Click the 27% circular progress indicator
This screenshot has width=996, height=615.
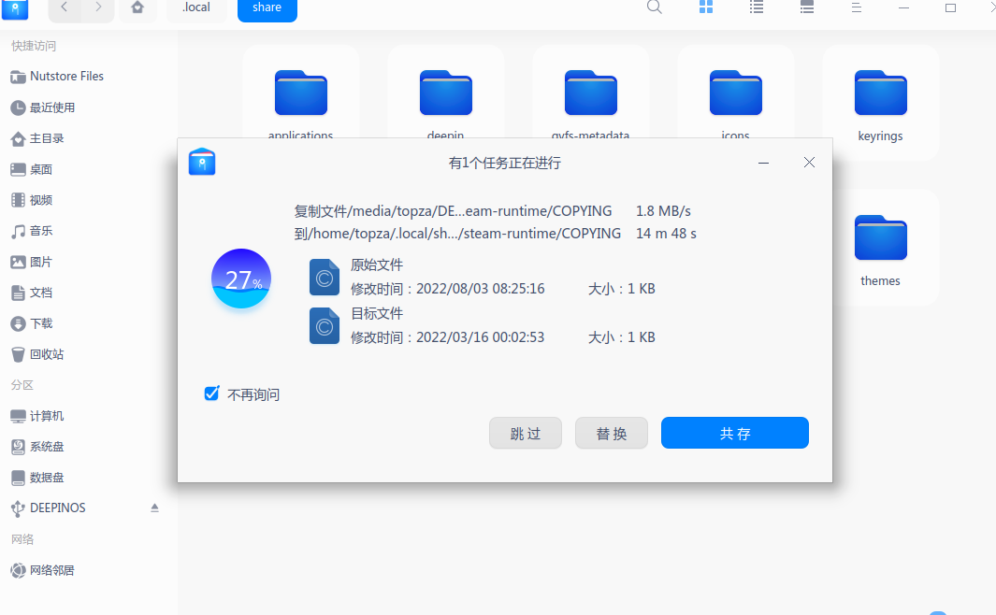coord(241,279)
